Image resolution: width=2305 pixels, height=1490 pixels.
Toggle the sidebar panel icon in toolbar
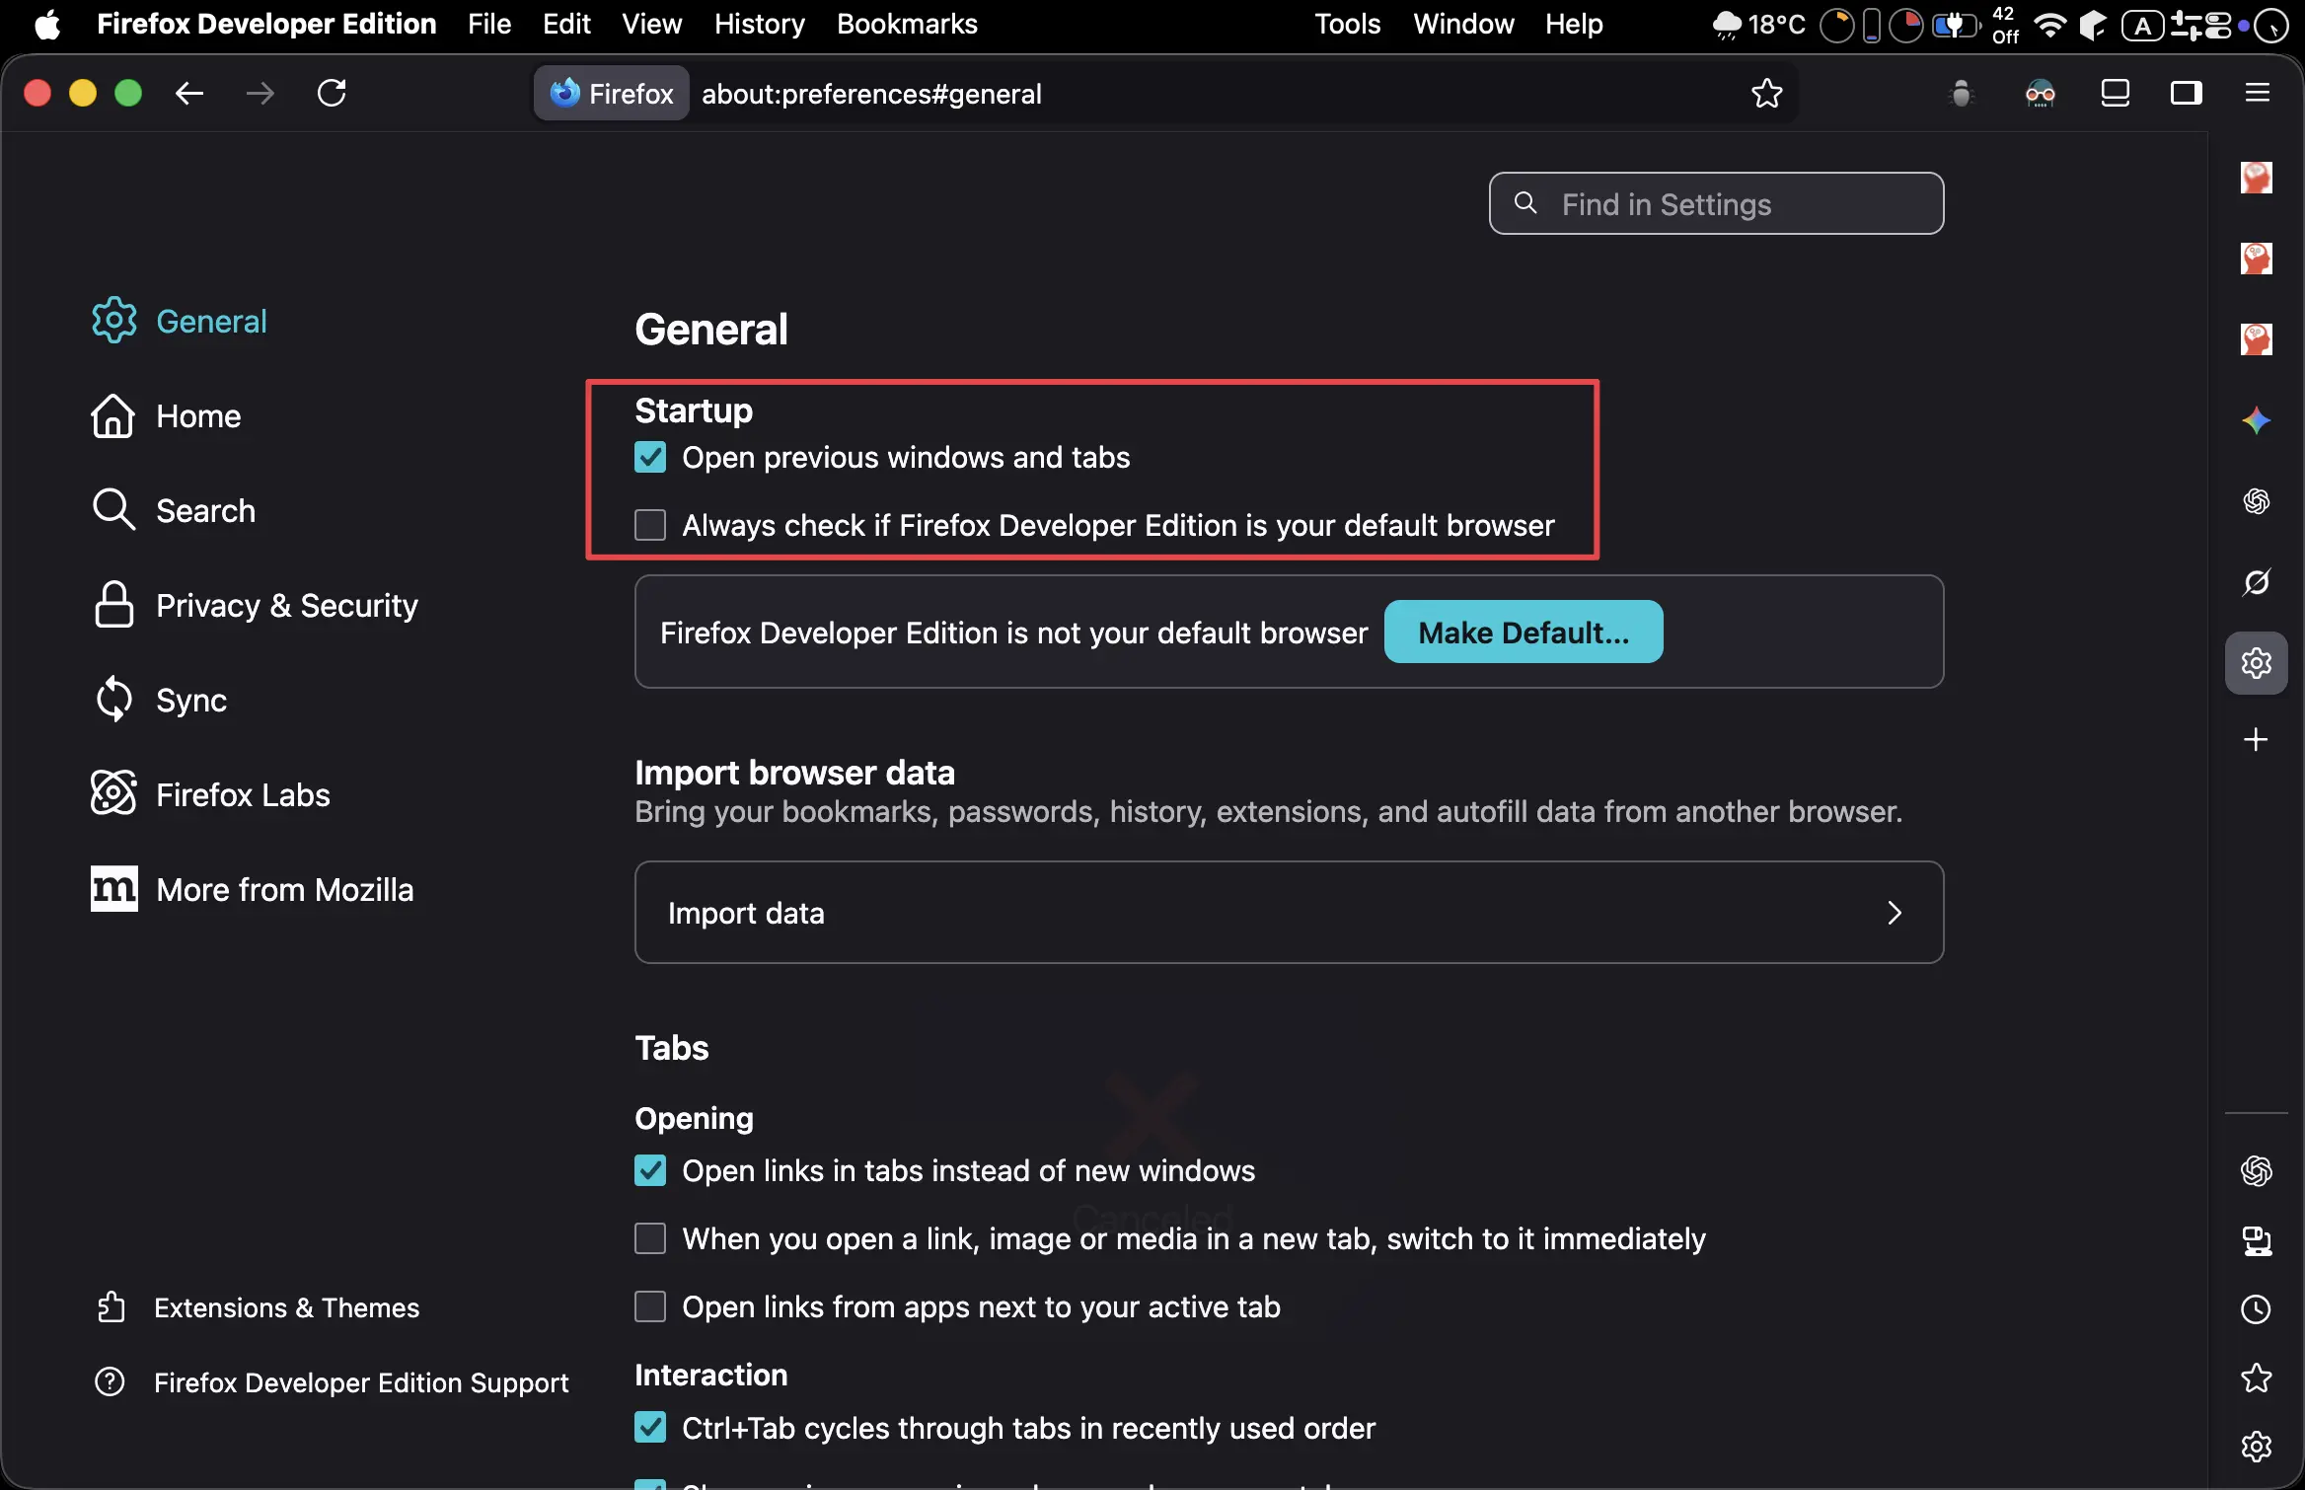pyautogui.click(x=2187, y=94)
